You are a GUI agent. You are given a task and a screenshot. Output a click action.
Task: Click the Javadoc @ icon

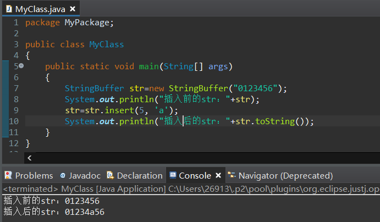[x=63, y=175]
